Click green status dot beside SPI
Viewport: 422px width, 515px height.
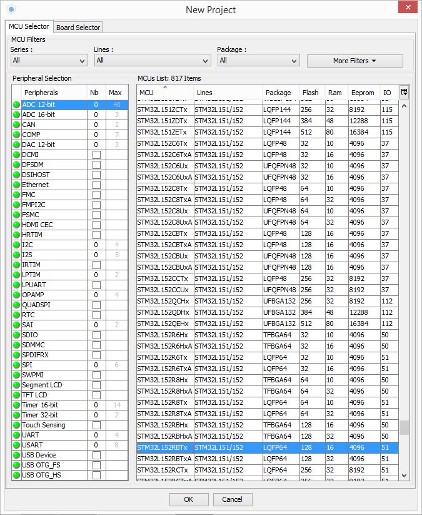(16, 365)
